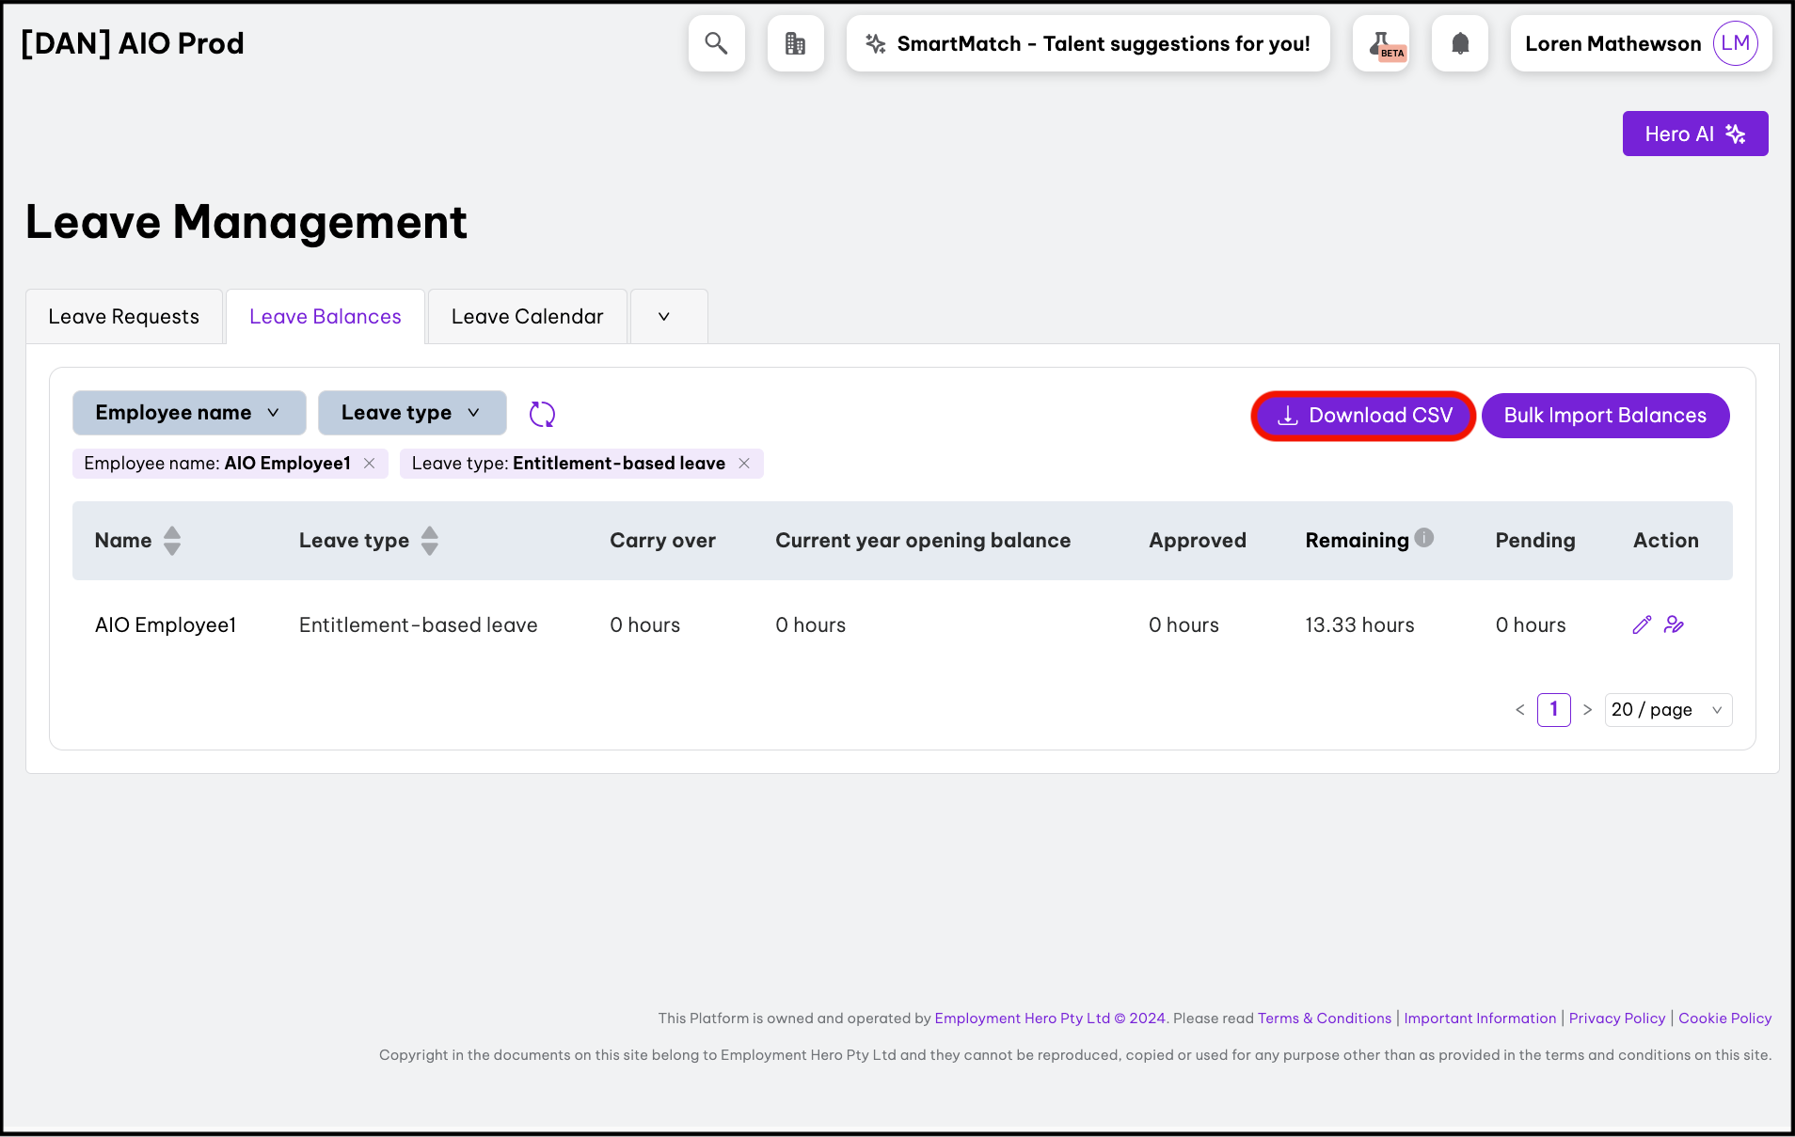Click the user adjust icon in Action column
This screenshot has height=1137, width=1795.
click(1674, 624)
